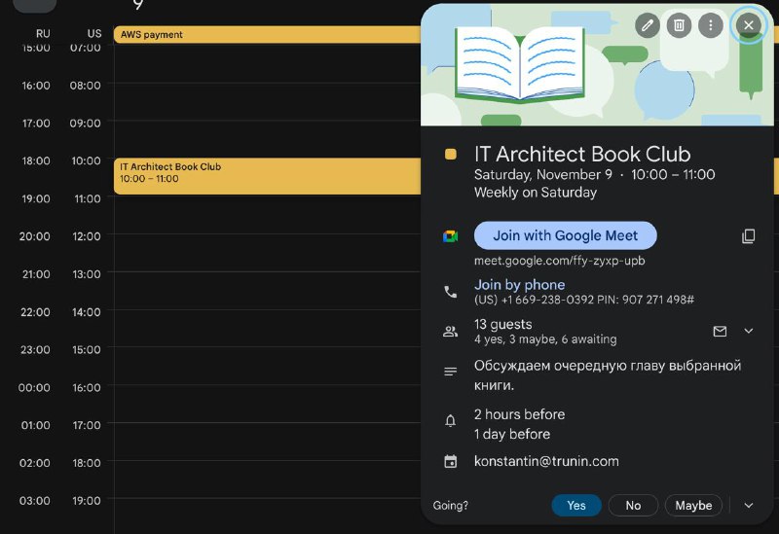The image size is (779, 534).
Task: Copy the Google Meet conferencing info
Action: pyautogui.click(x=748, y=235)
